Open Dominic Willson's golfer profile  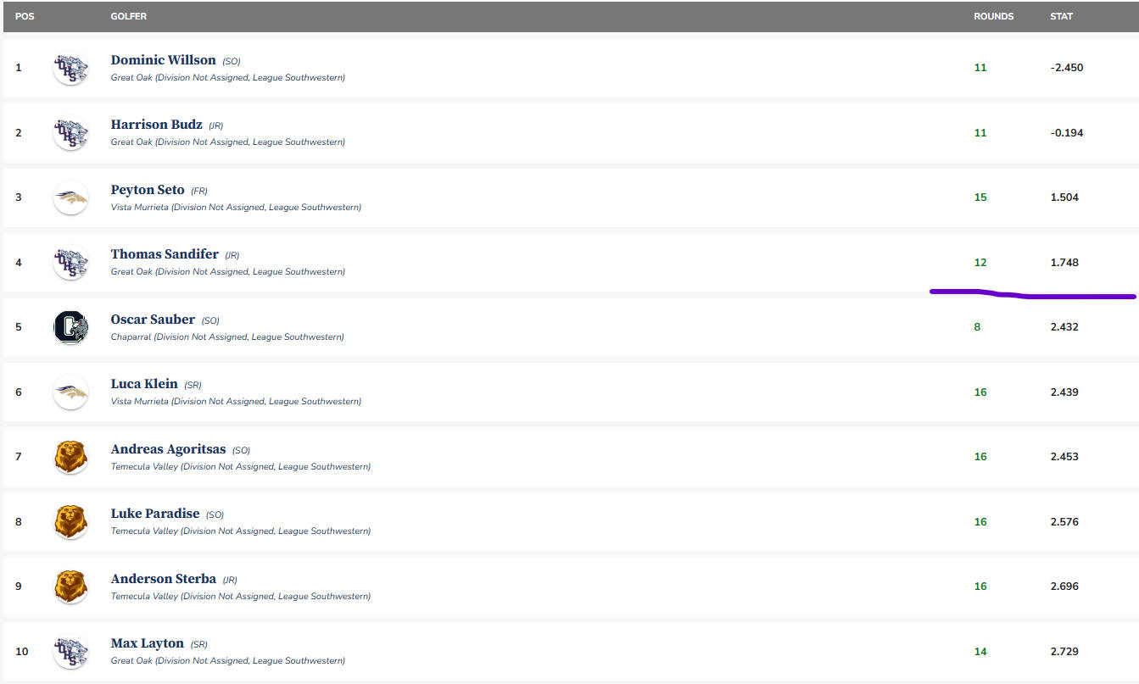pos(163,60)
